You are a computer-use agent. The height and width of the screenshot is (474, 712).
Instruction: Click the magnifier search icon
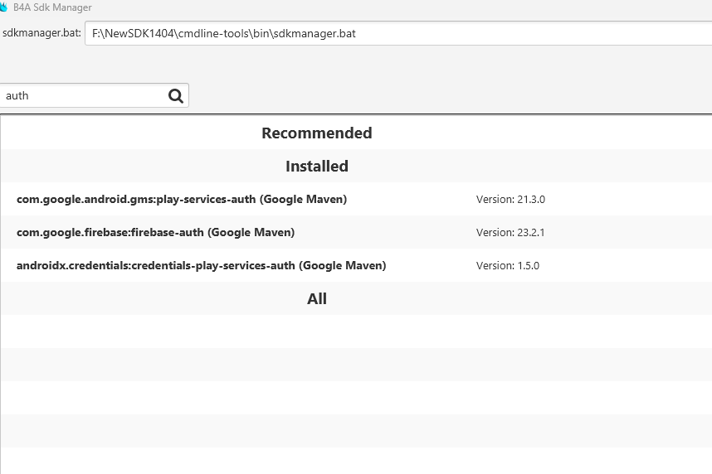tap(176, 95)
